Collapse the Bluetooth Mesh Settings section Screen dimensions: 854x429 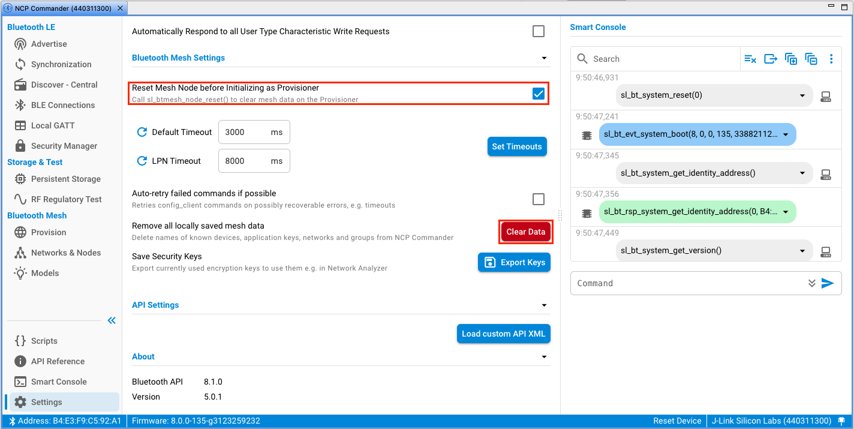(x=544, y=58)
